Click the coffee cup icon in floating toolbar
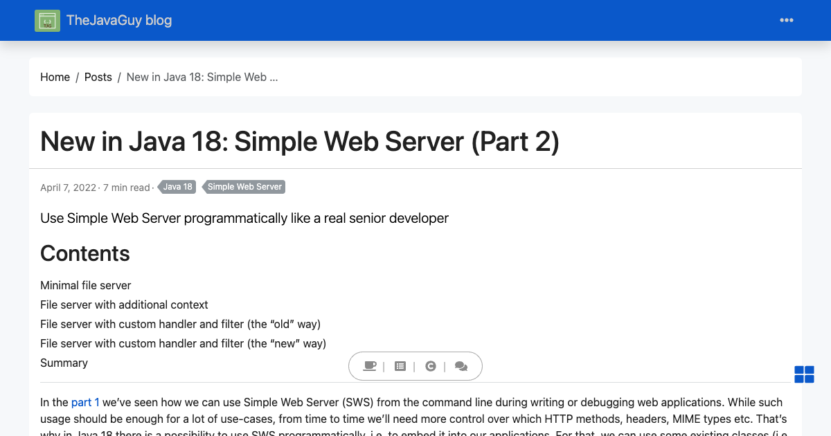831x436 pixels. (x=370, y=366)
